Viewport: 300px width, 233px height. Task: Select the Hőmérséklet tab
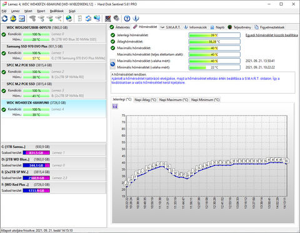point(145,27)
